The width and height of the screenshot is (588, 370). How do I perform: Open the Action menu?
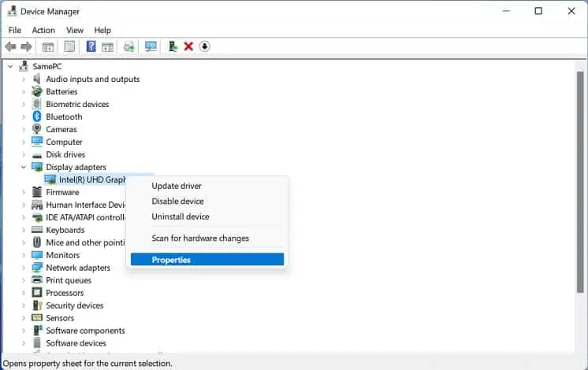(x=43, y=30)
